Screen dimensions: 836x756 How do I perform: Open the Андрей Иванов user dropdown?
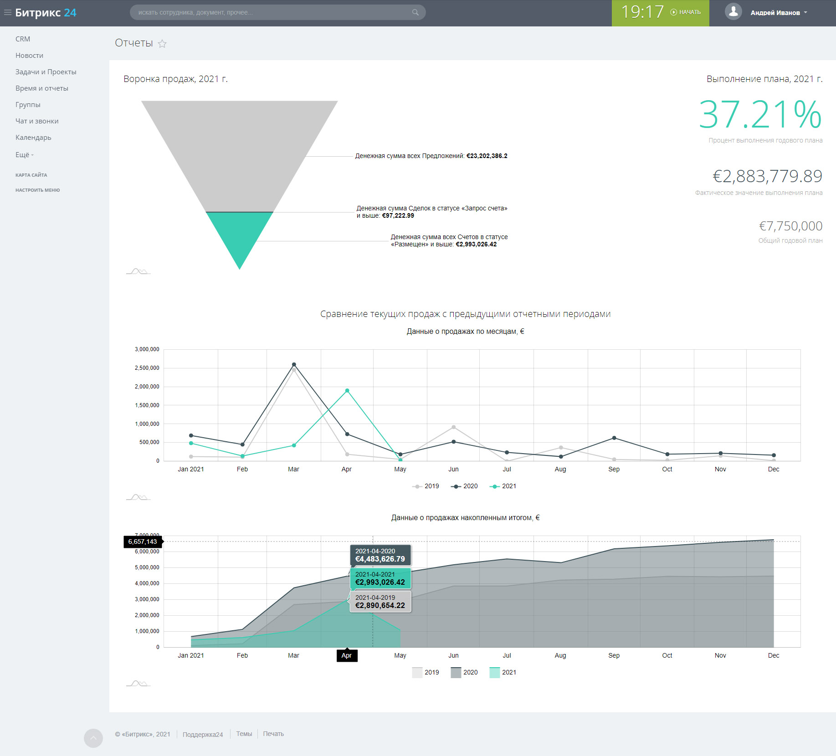pyautogui.click(x=779, y=13)
